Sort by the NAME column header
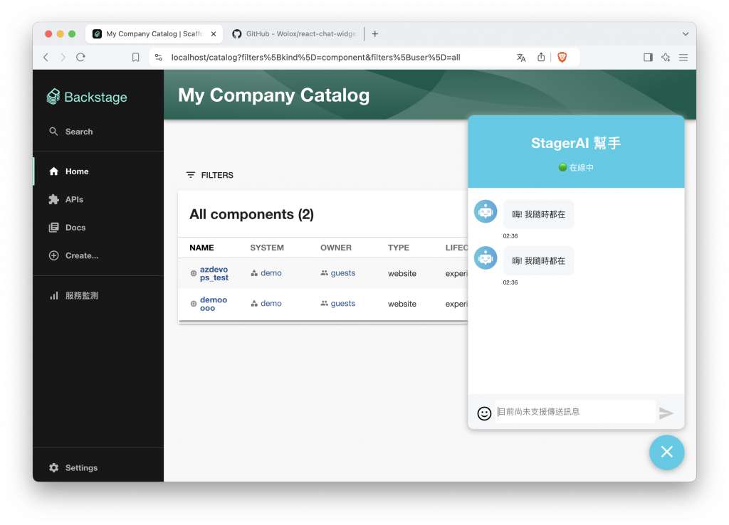Image resolution: width=729 pixels, height=525 pixels. point(201,248)
